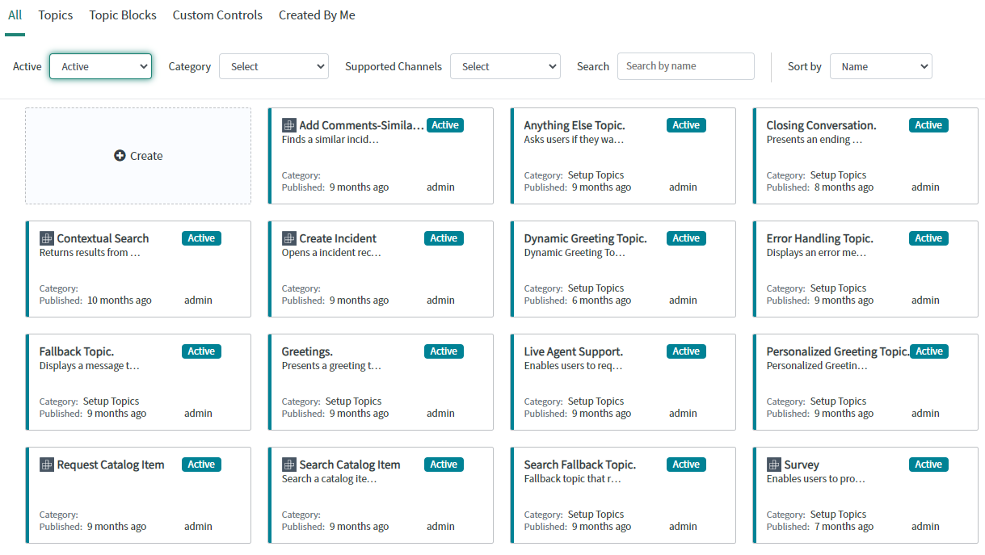
Task: Select the Created By Me tab
Action: pos(317,15)
